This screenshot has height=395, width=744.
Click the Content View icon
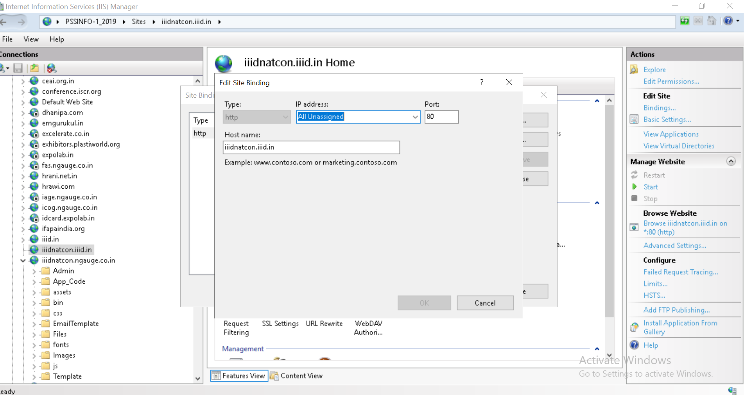click(274, 376)
